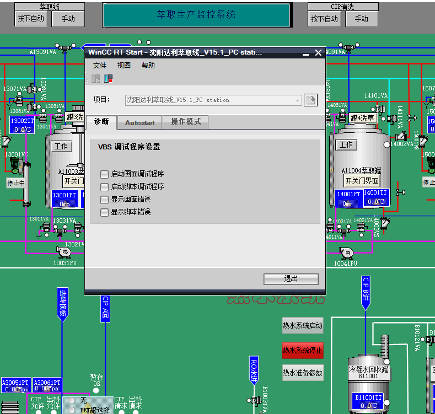Click the CIP B进 arrow tag

366,293
